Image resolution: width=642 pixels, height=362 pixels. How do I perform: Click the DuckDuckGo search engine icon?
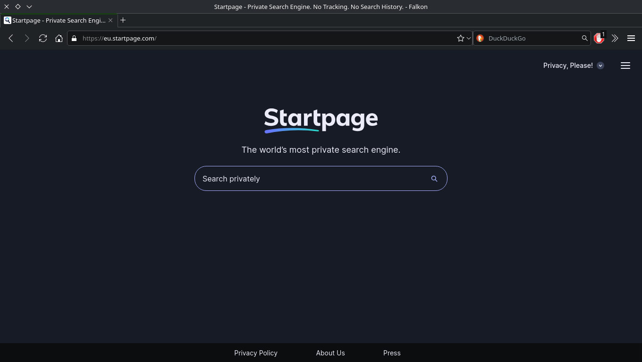point(480,38)
